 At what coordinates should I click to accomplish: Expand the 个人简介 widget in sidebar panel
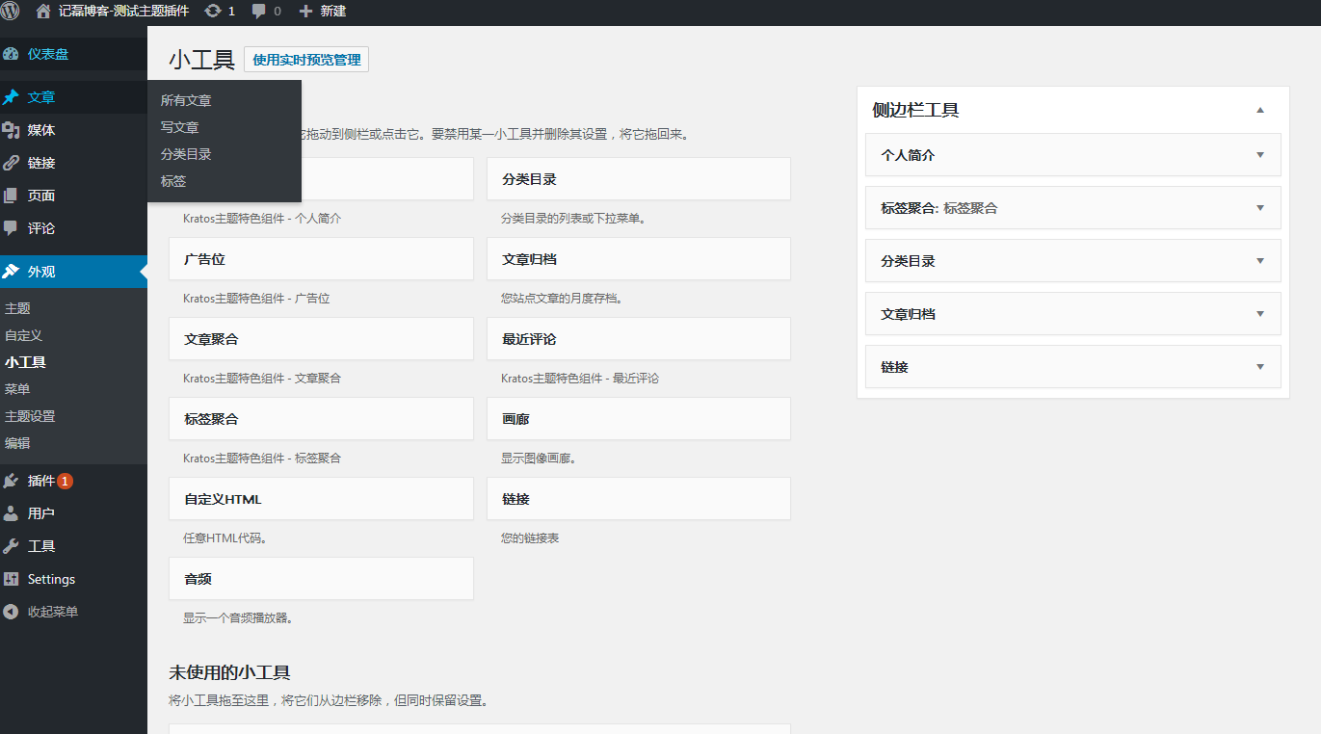1260,155
